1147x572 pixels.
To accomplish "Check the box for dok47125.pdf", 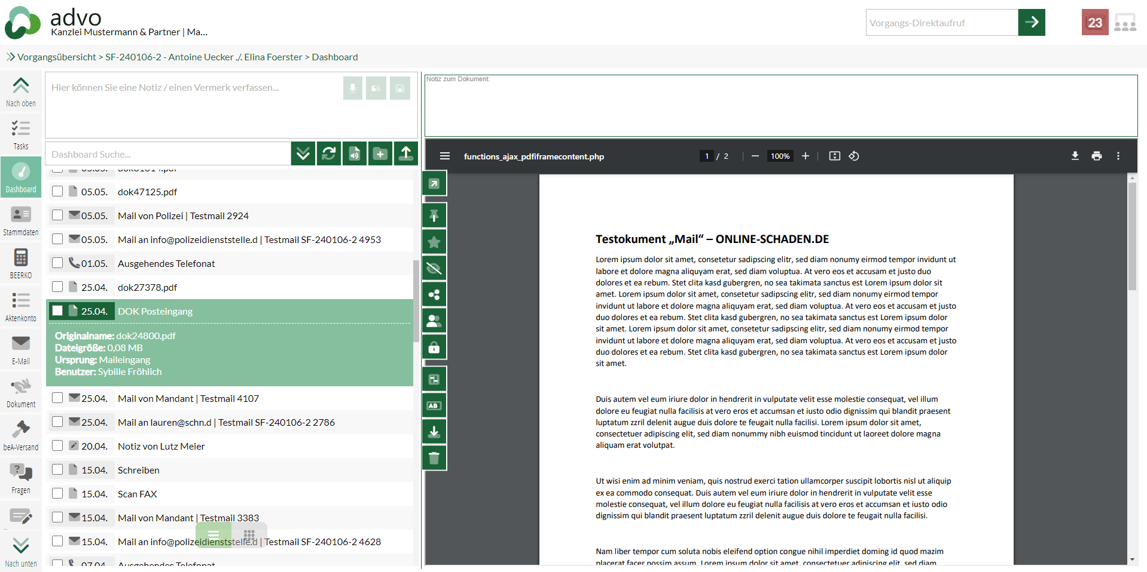I will pos(57,192).
